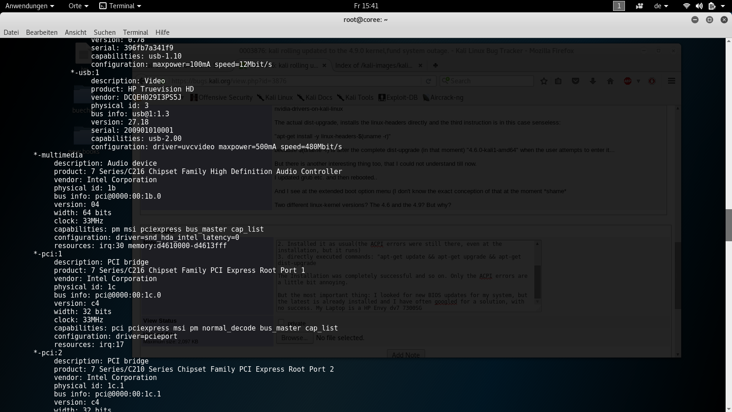Click the terminal vertical scrollbar handle

(x=728, y=225)
